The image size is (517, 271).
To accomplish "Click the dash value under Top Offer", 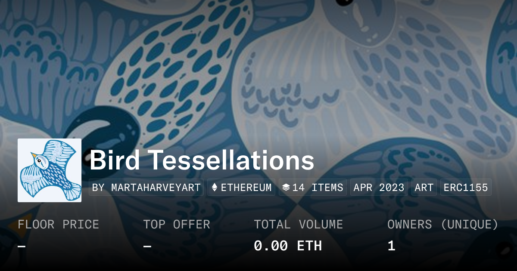I will (x=147, y=246).
